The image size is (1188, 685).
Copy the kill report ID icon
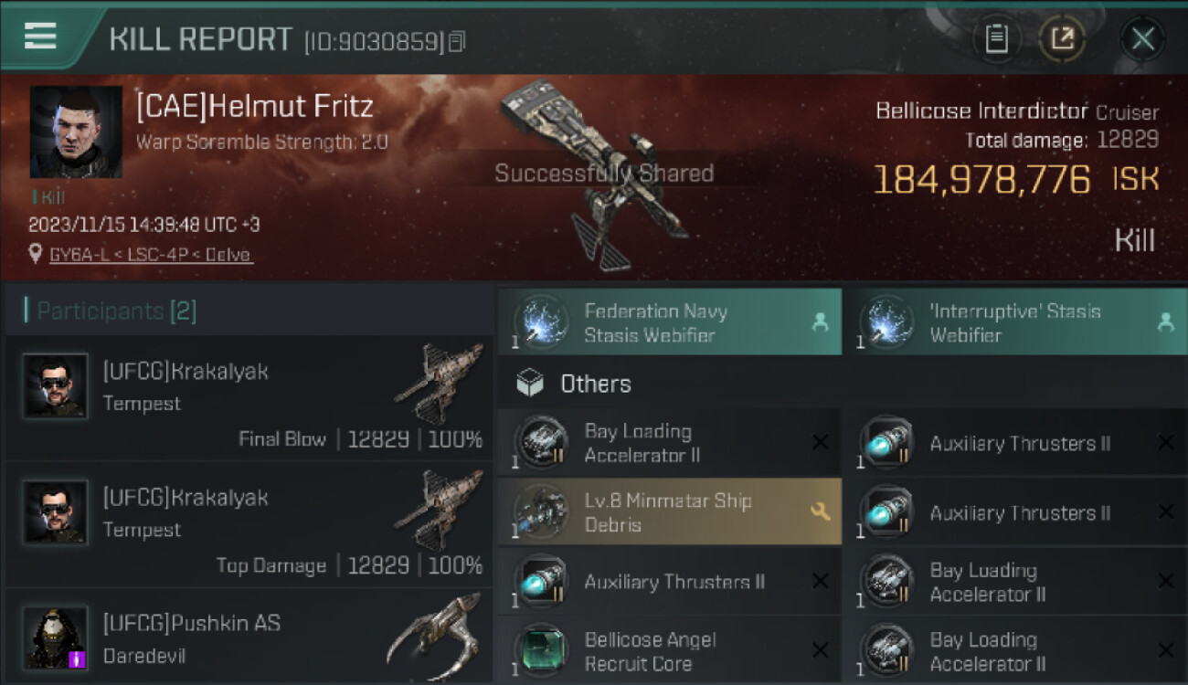point(456,41)
